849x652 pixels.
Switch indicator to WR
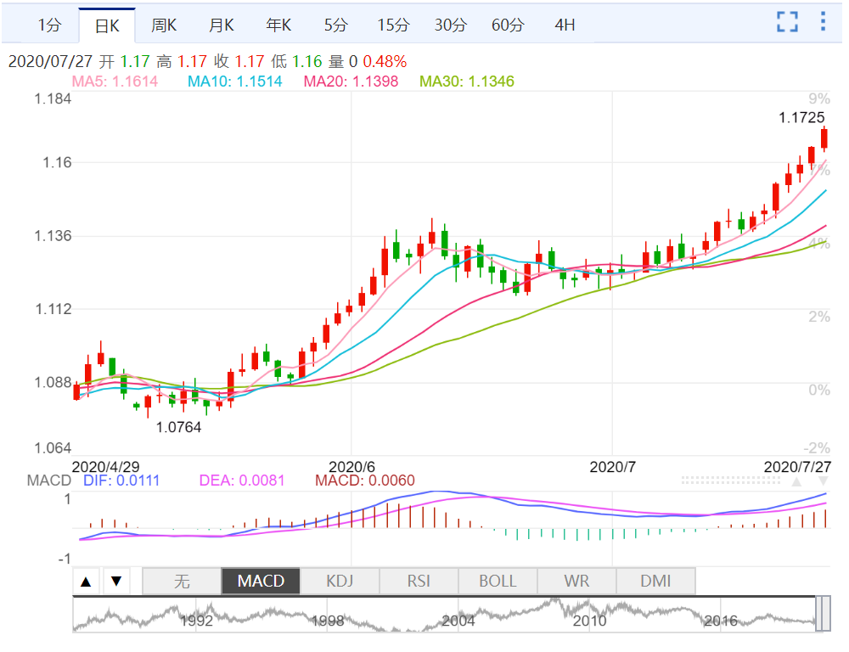[576, 582]
